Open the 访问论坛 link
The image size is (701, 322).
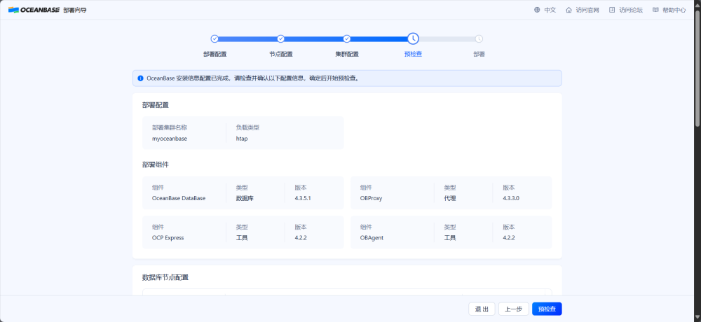tap(631, 10)
